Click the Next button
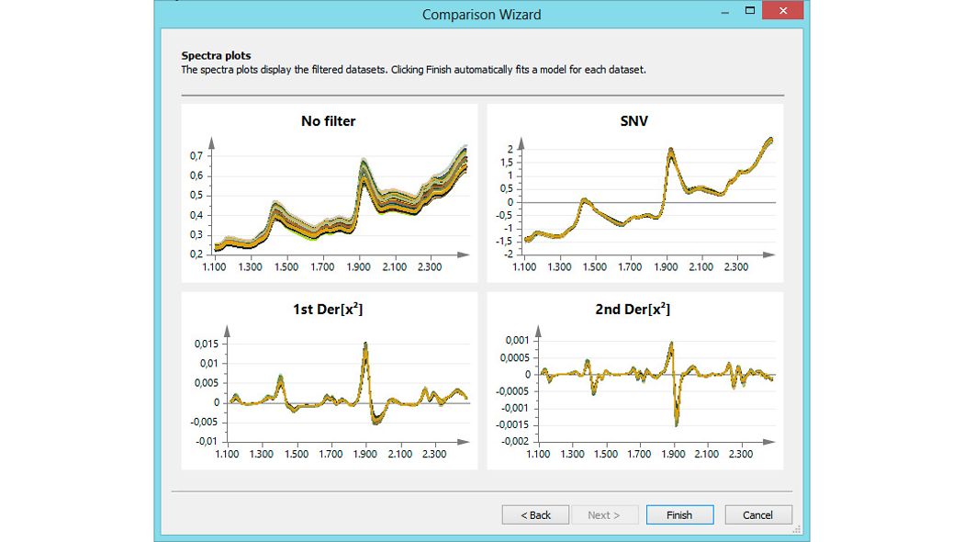Viewport: 964px width, 542px height. [605, 514]
